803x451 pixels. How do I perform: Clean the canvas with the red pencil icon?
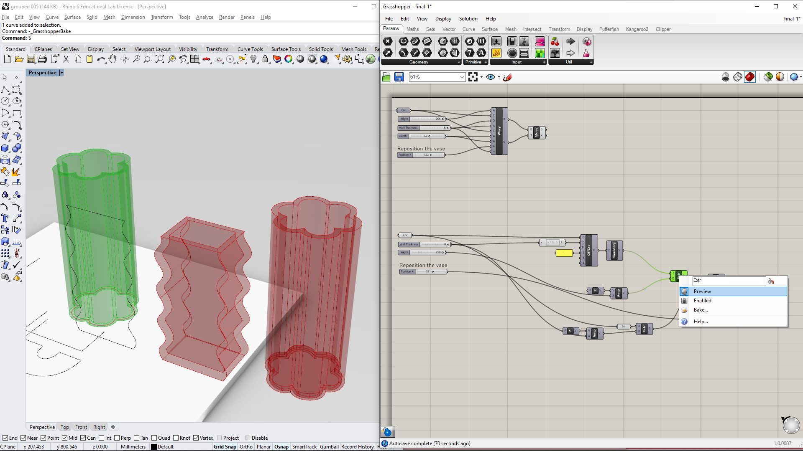click(507, 77)
